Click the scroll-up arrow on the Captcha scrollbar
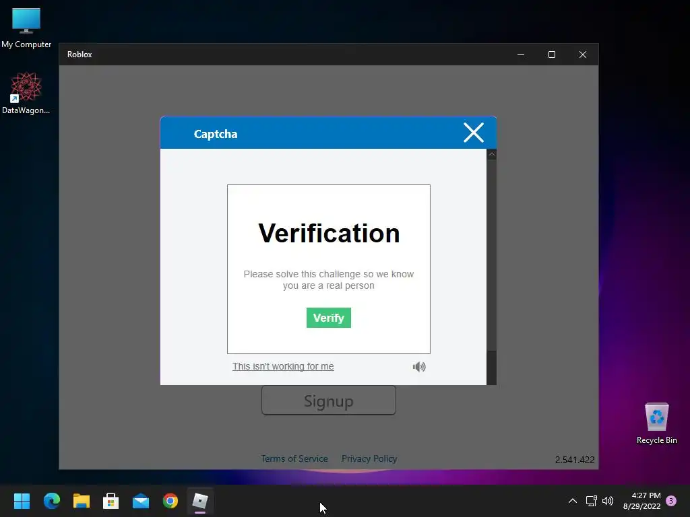 point(491,154)
